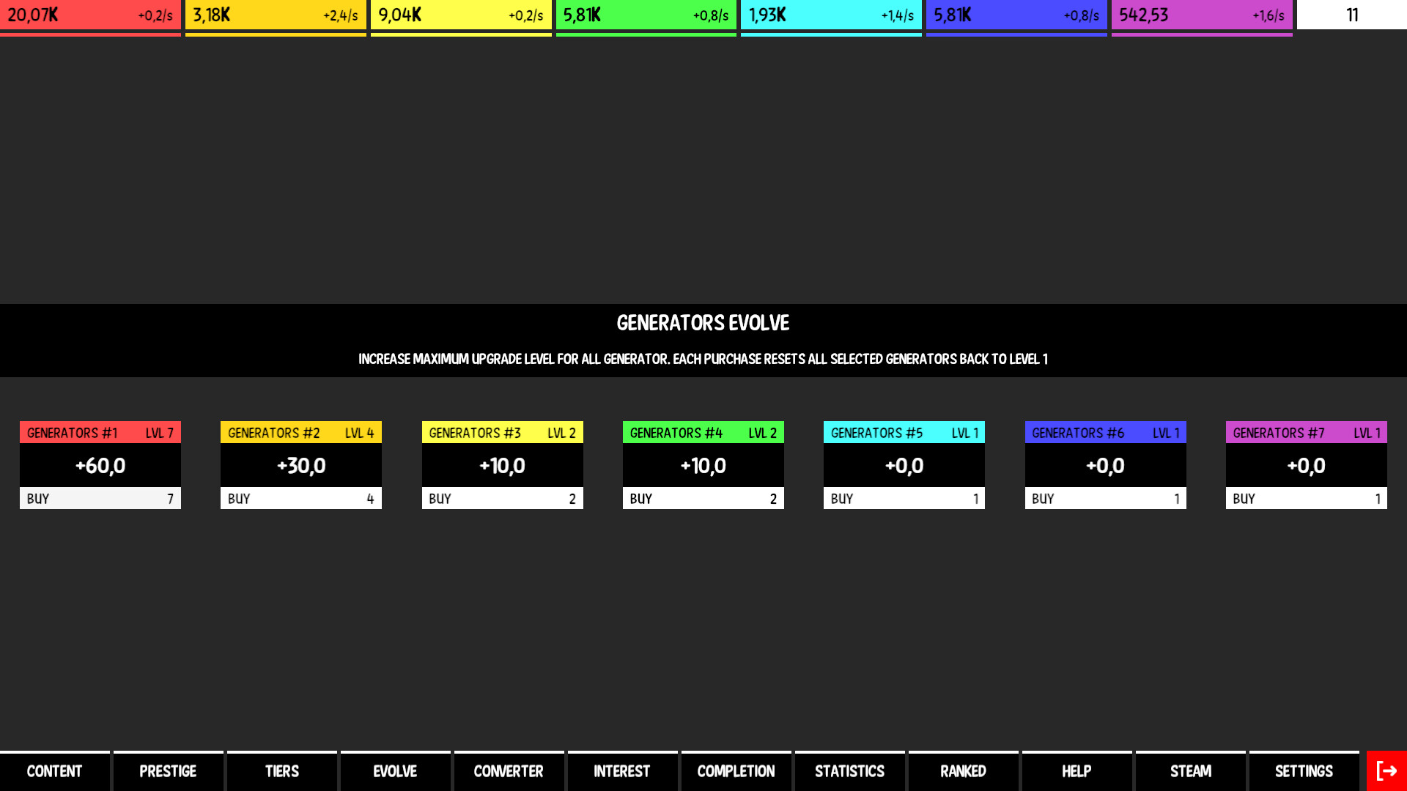The height and width of the screenshot is (791, 1407).
Task: Buy evolve for Generators #4
Action: [x=703, y=498]
